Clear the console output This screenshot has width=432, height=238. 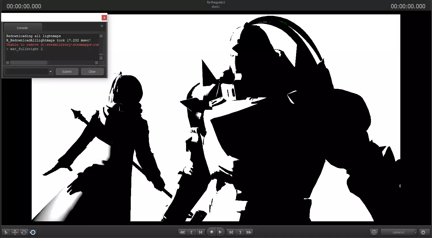[92, 72]
